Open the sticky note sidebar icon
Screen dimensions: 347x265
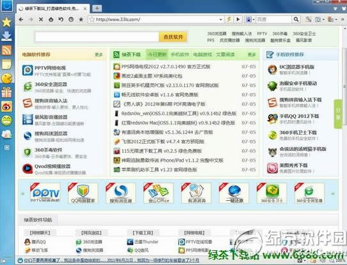pyautogui.click(x=6, y=64)
